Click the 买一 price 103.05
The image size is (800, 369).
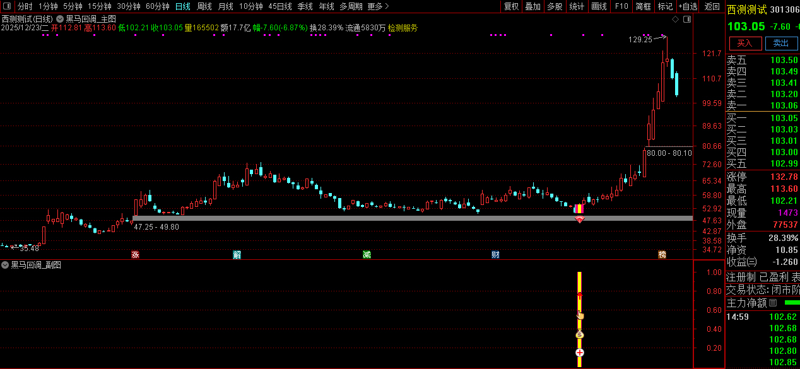pyautogui.click(x=784, y=118)
